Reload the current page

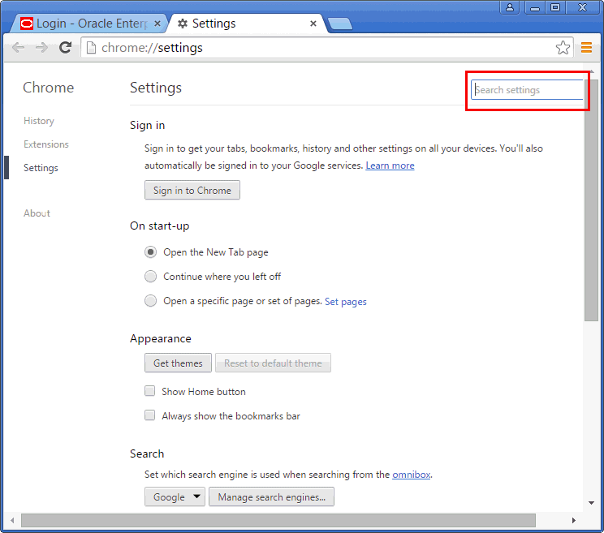(65, 47)
